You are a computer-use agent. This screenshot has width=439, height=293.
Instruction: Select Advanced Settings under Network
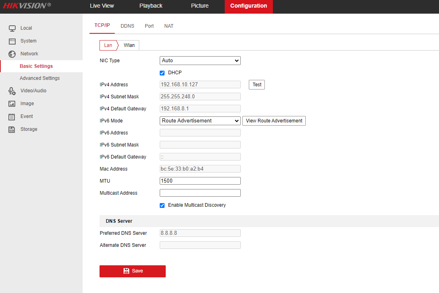tap(39, 78)
